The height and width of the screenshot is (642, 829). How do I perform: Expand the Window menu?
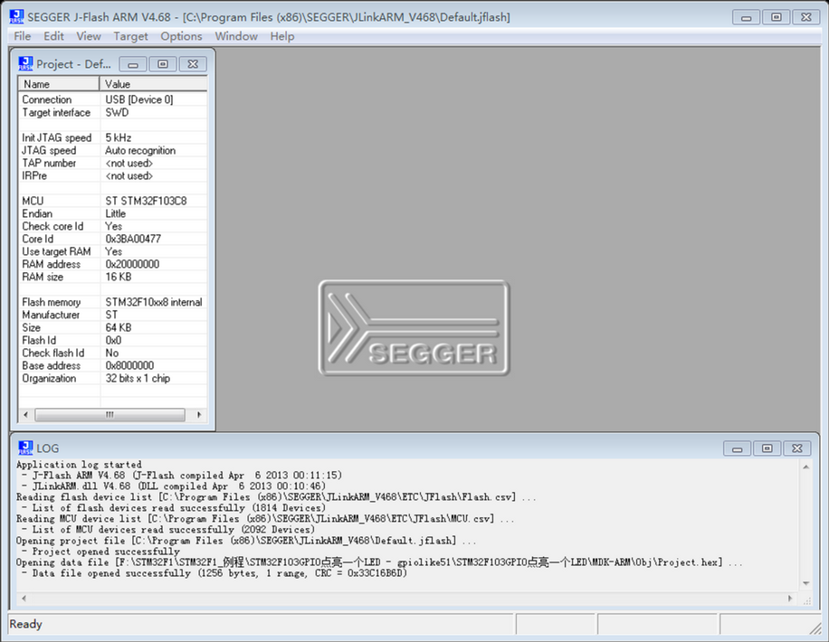point(236,36)
